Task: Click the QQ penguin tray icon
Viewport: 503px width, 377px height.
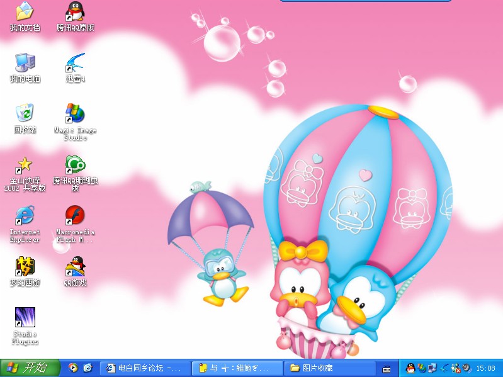Action: coord(411,368)
